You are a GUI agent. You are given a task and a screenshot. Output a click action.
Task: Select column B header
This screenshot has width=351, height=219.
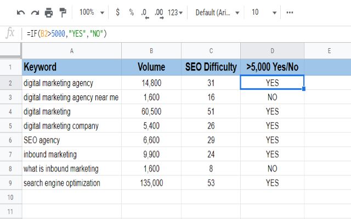point(151,51)
